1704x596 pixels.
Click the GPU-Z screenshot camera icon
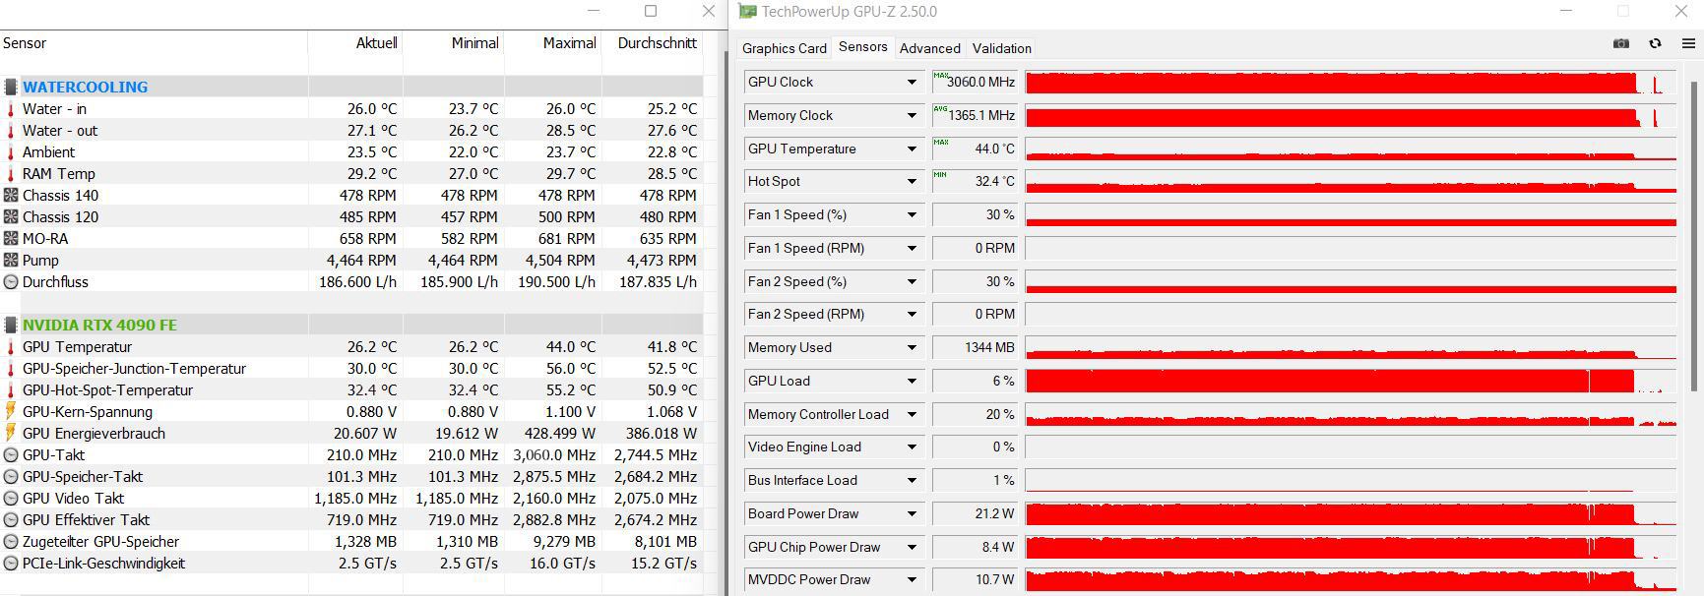tap(1621, 43)
